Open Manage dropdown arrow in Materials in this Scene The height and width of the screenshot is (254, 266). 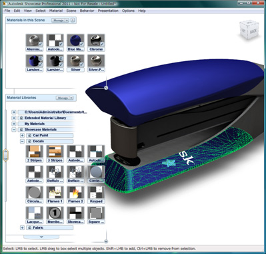point(67,21)
